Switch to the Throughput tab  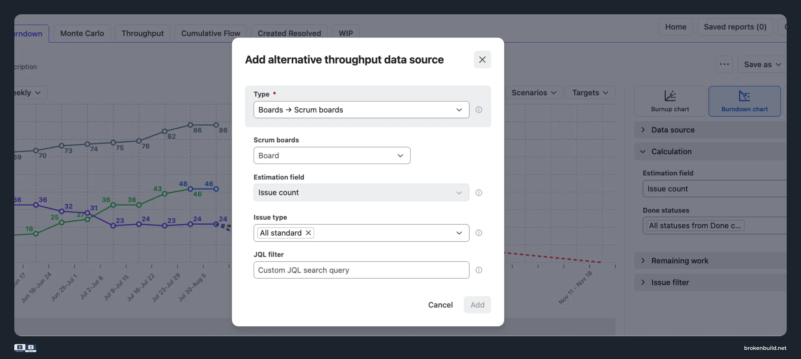click(143, 33)
